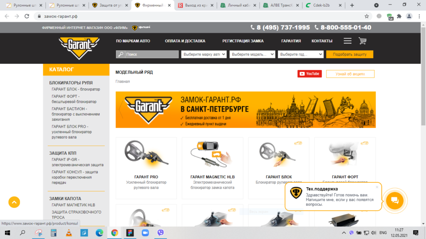Click the search magnifier icon in site search
The height and width of the screenshot is (239, 426).
pyautogui.click(x=121, y=54)
